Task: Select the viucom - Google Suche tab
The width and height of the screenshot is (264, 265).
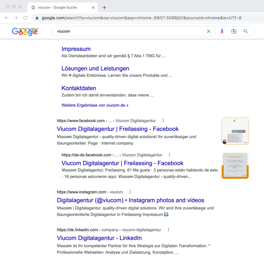Action: click(59, 7)
